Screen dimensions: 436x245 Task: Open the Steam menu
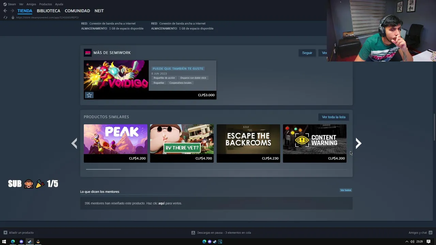[x=10, y=4]
